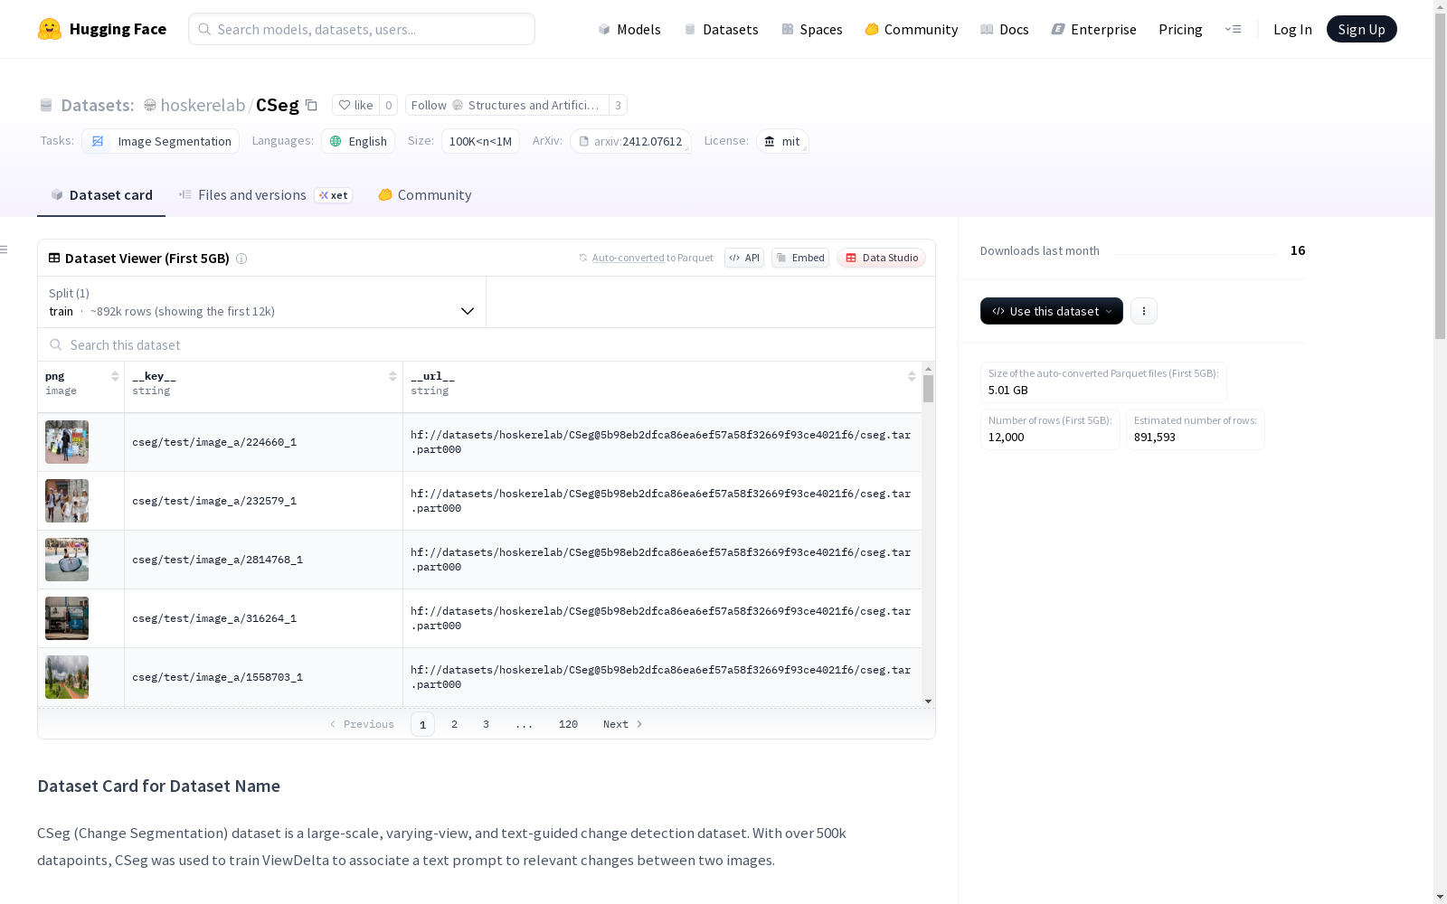The width and height of the screenshot is (1447, 904).
Task: Select the English language tag
Action: pos(358,141)
